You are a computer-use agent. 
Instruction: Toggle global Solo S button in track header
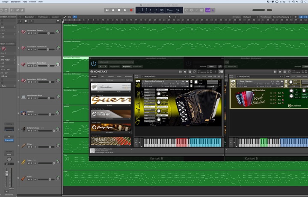[x=31, y=21]
